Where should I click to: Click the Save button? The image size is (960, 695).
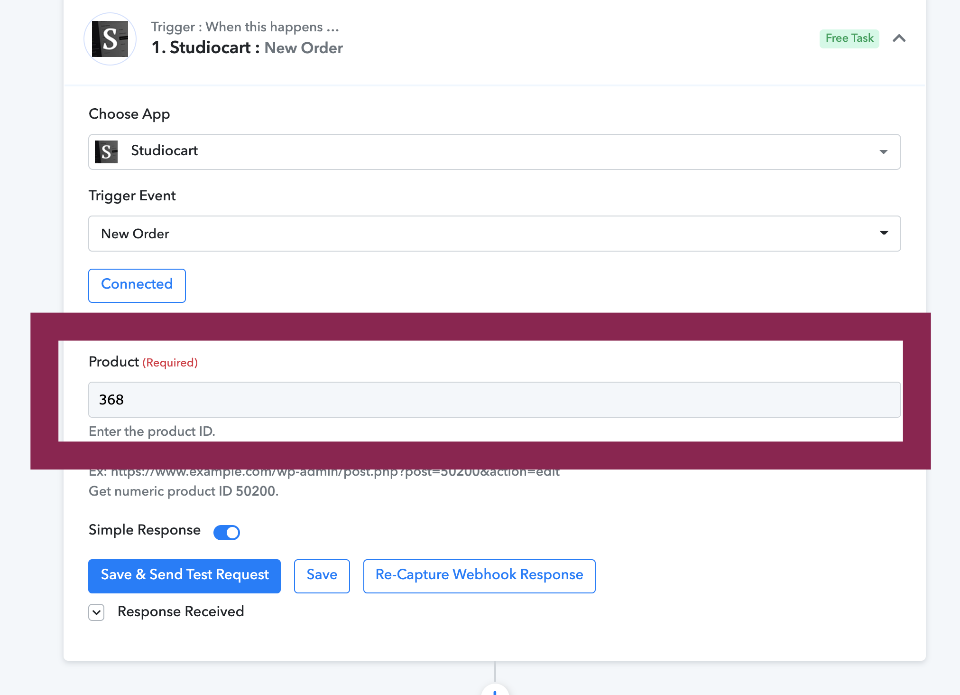click(322, 576)
